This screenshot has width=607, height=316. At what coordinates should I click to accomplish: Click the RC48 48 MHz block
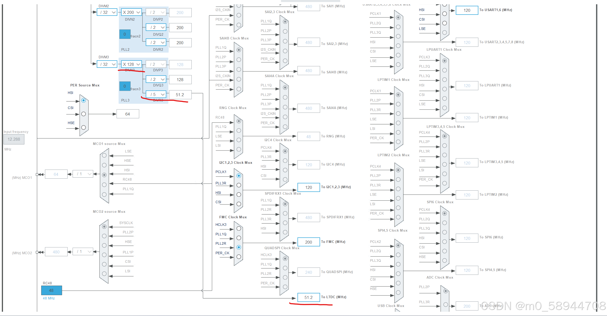[x=52, y=290]
